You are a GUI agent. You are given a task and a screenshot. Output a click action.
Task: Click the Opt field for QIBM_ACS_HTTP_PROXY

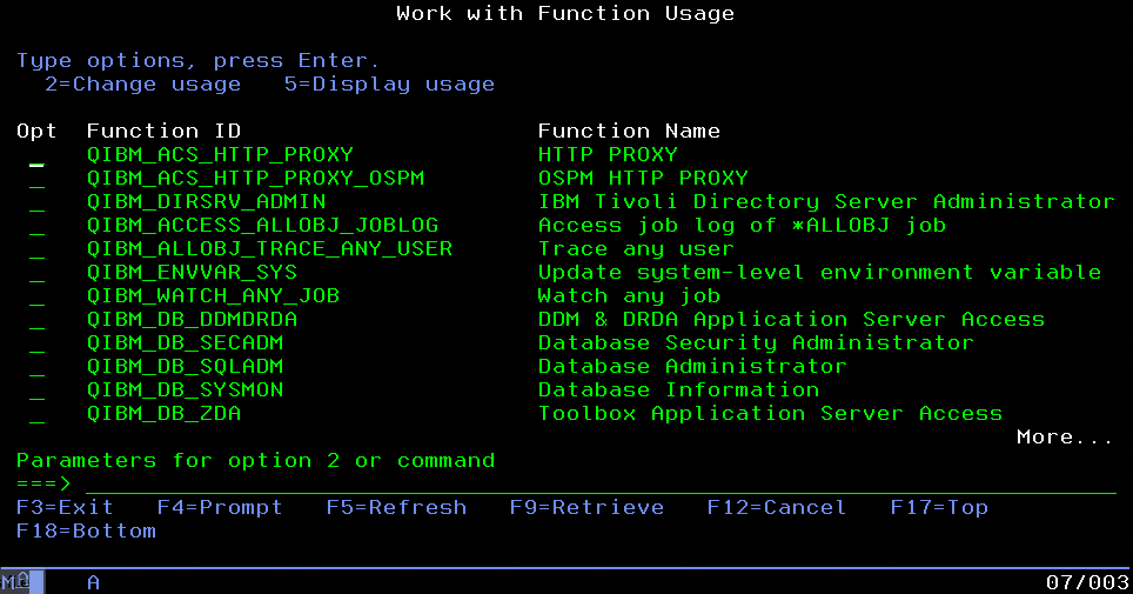[36, 155]
